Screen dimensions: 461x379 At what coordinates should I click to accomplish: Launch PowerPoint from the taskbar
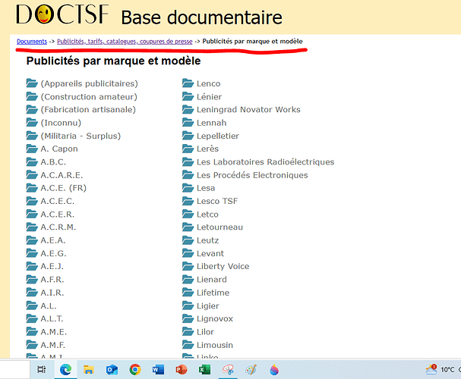pos(182,370)
